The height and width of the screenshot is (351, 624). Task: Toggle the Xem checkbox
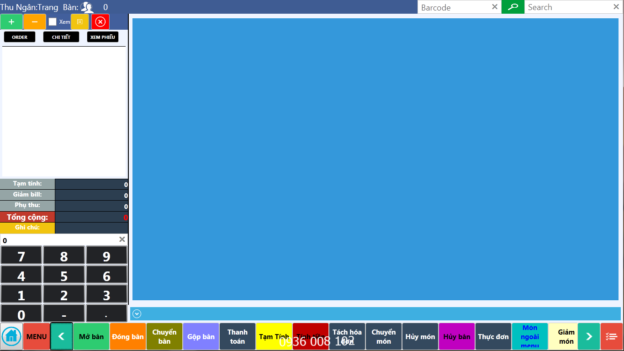[53, 22]
